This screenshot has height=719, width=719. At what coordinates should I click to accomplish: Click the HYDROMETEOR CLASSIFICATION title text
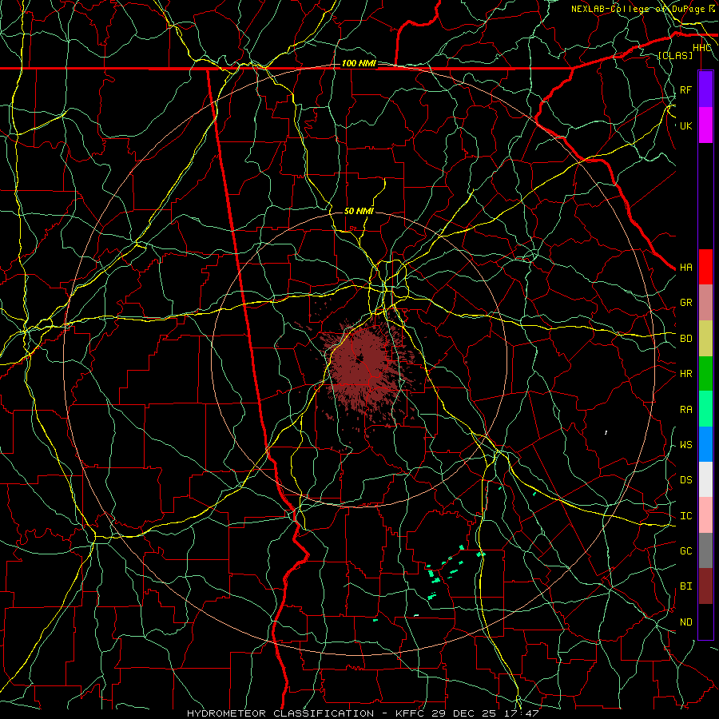(280, 713)
